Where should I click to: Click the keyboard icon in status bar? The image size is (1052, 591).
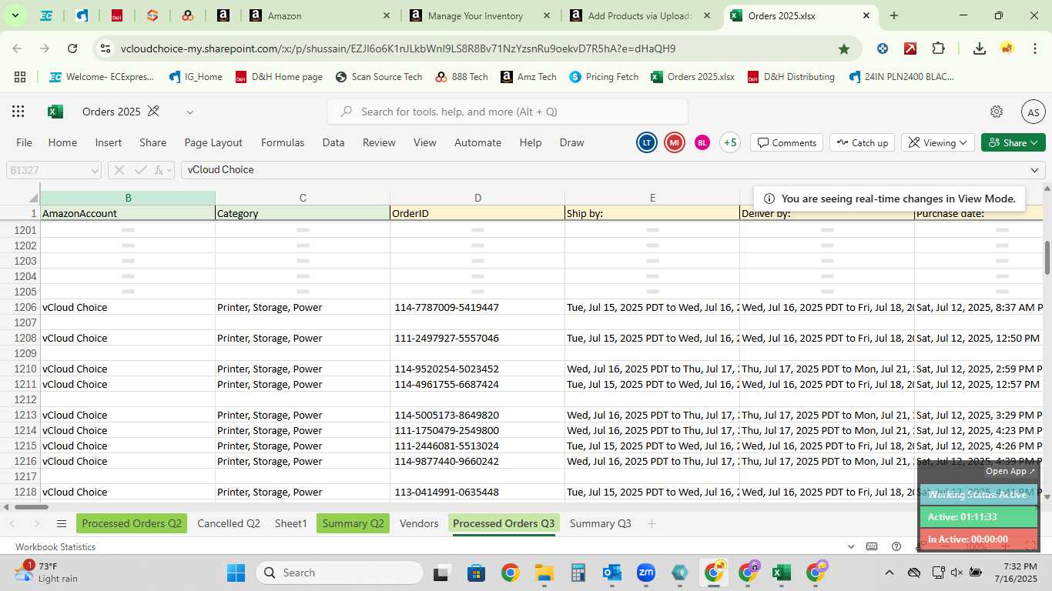pyautogui.click(x=872, y=546)
